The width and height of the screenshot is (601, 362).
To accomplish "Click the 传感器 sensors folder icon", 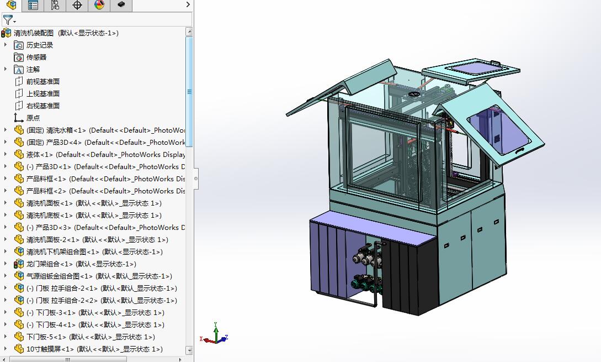I will [x=19, y=57].
